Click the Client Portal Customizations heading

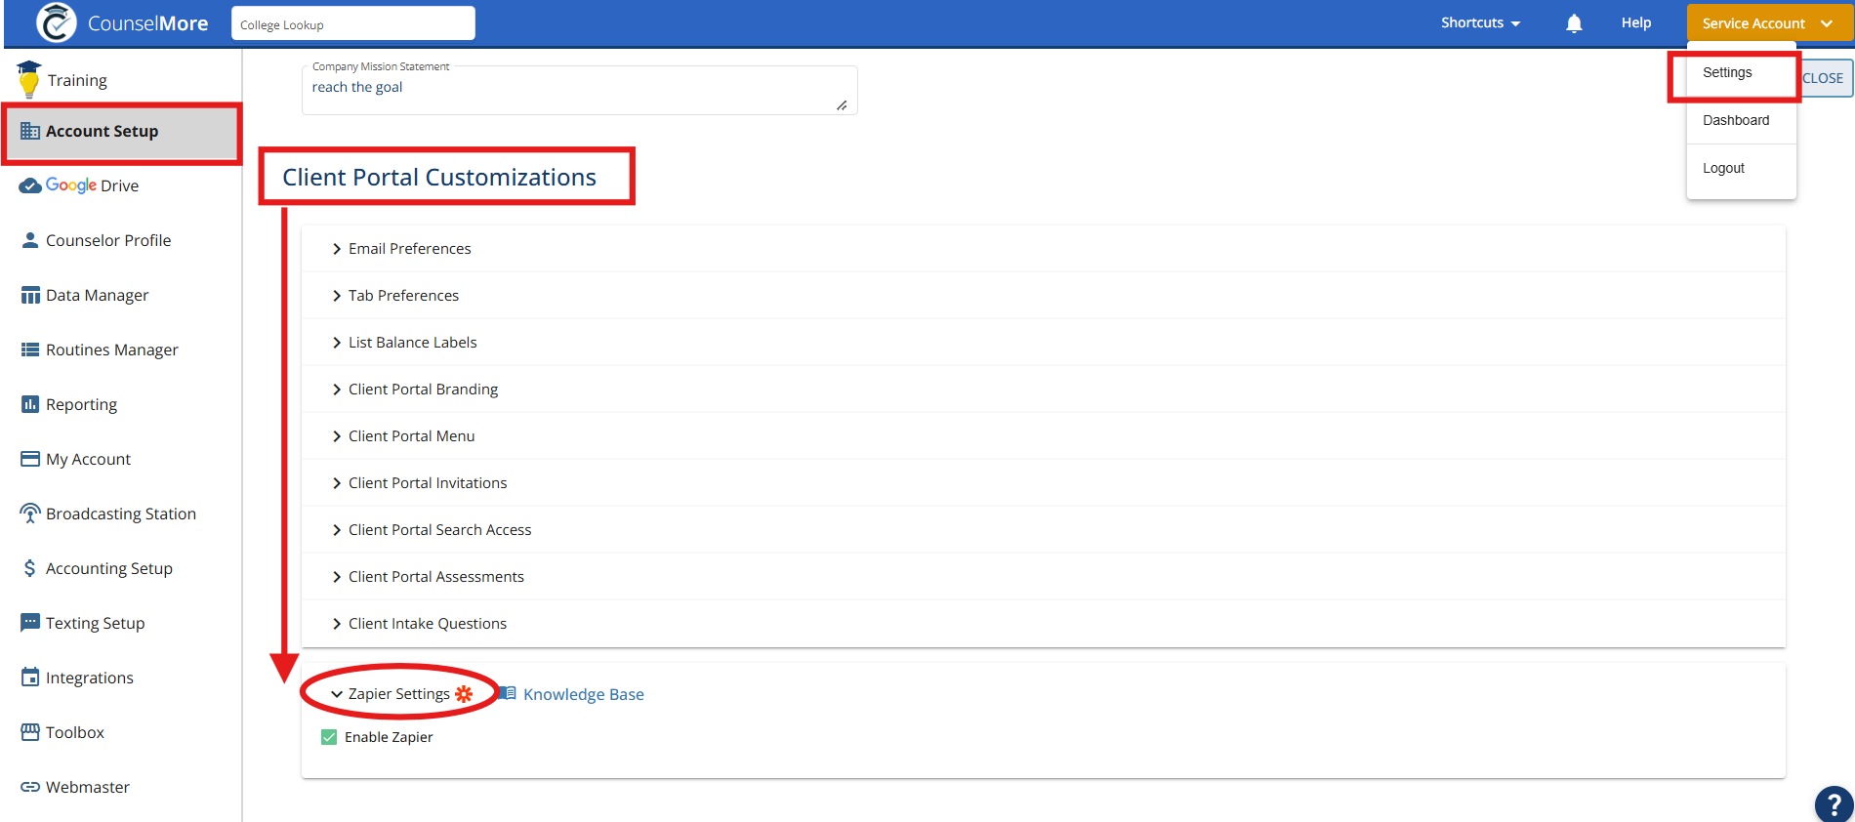coord(439,177)
